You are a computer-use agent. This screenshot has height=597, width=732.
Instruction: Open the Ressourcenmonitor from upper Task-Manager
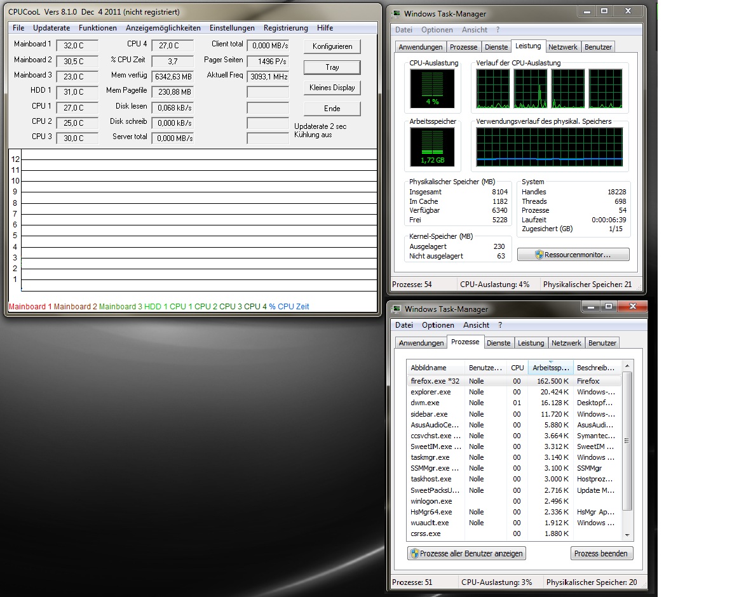(x=573, y=255)
